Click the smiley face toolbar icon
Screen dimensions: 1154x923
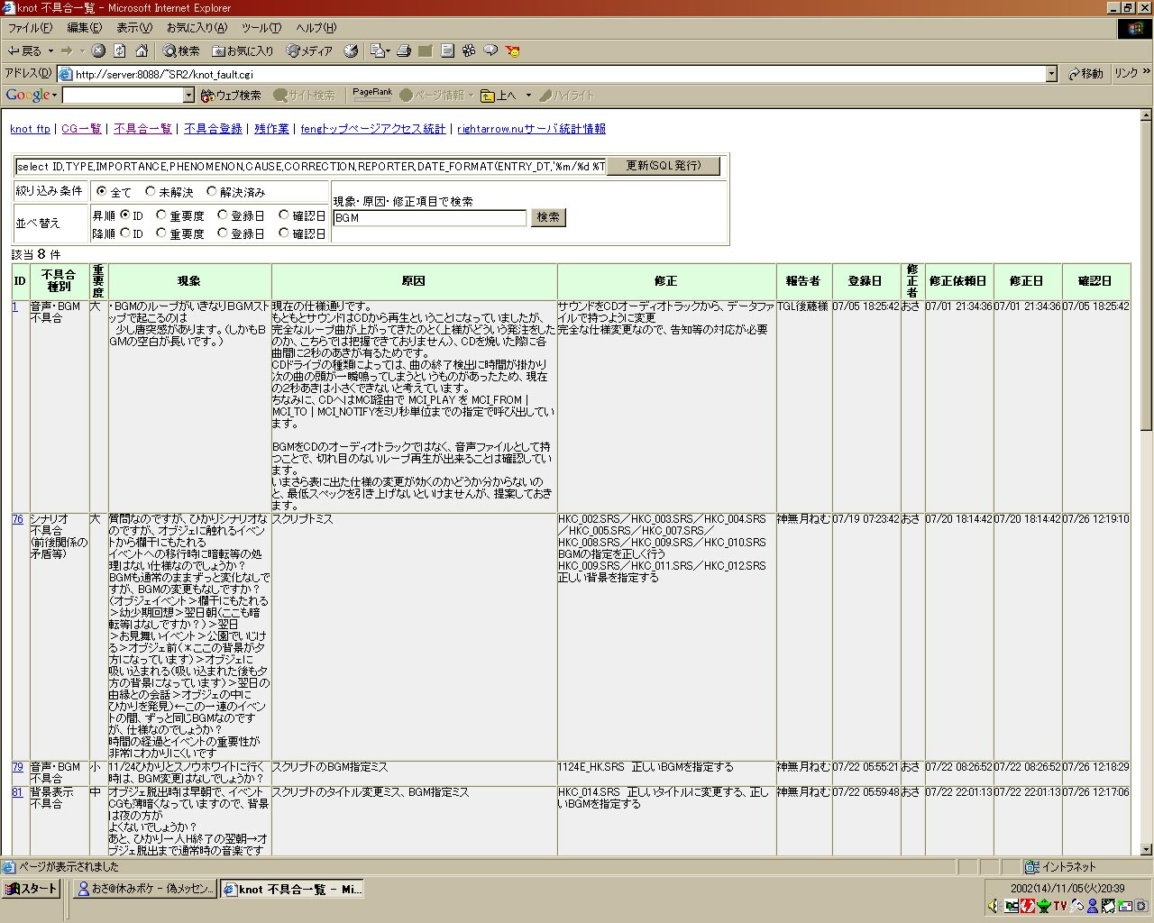[x=513, y=51]
